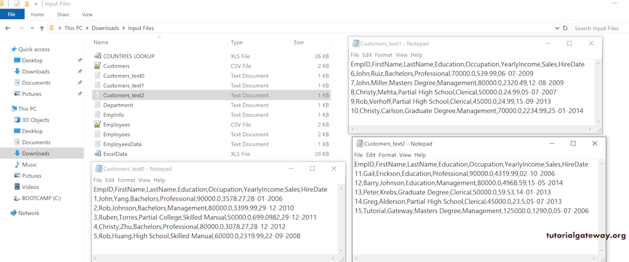Image resolution: width=629 pixels, height=262 pixels.
Task: Expand the address bar history dropdown
Action: point(557,28)
